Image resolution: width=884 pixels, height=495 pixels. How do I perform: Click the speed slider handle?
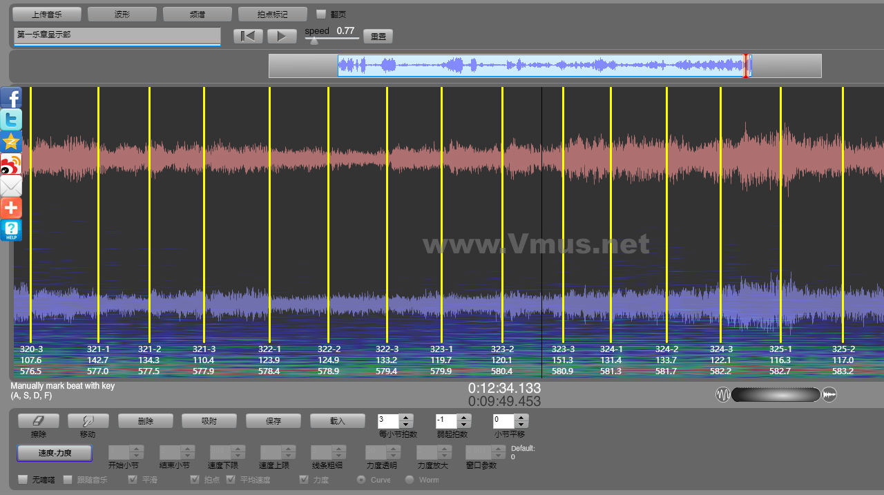click(314, 41)
